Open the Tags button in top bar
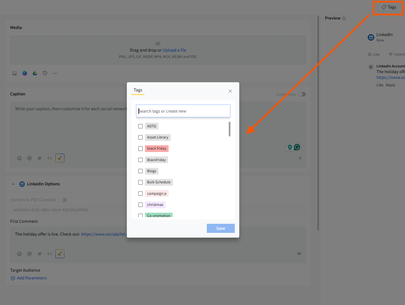Image resolution: width=405 pixels, height=305 pixels. [389, 7]
